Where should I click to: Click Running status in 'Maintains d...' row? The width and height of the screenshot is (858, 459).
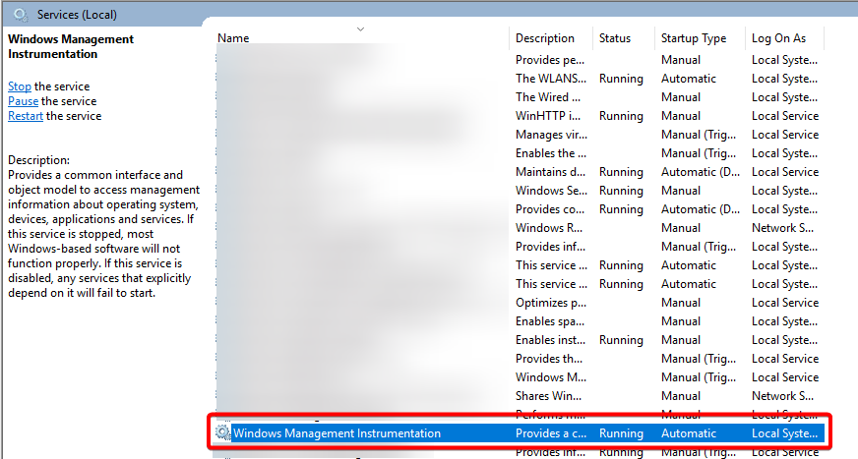tap(621, 172)
